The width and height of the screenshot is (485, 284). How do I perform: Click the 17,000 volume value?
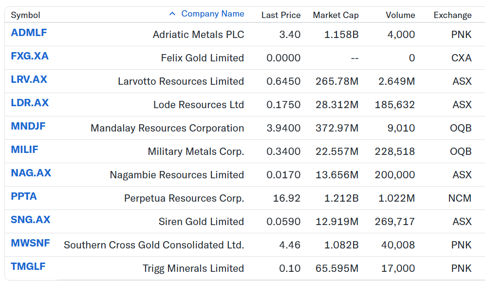pos(398,268)
